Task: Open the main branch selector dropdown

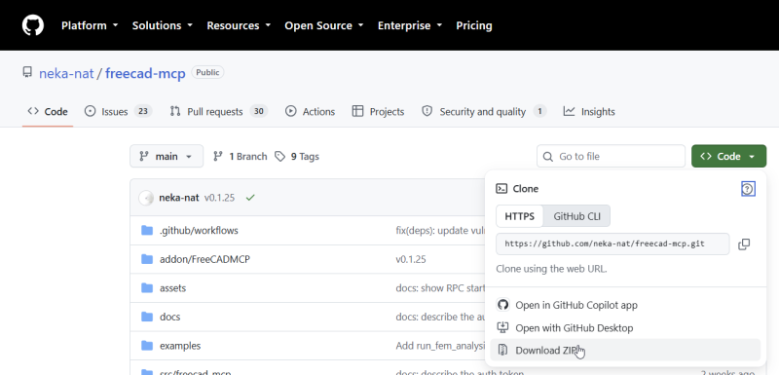Action: [167, 157]
